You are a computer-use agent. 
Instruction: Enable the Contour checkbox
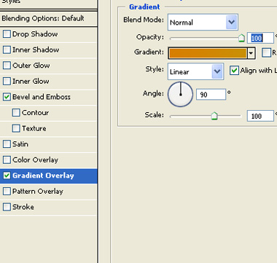point(16,113)
